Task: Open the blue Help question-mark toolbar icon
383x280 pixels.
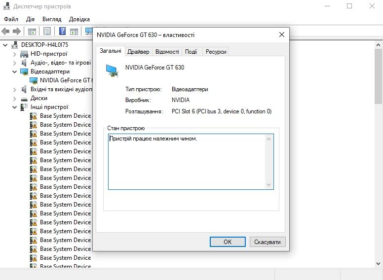Action: (63, 31)
